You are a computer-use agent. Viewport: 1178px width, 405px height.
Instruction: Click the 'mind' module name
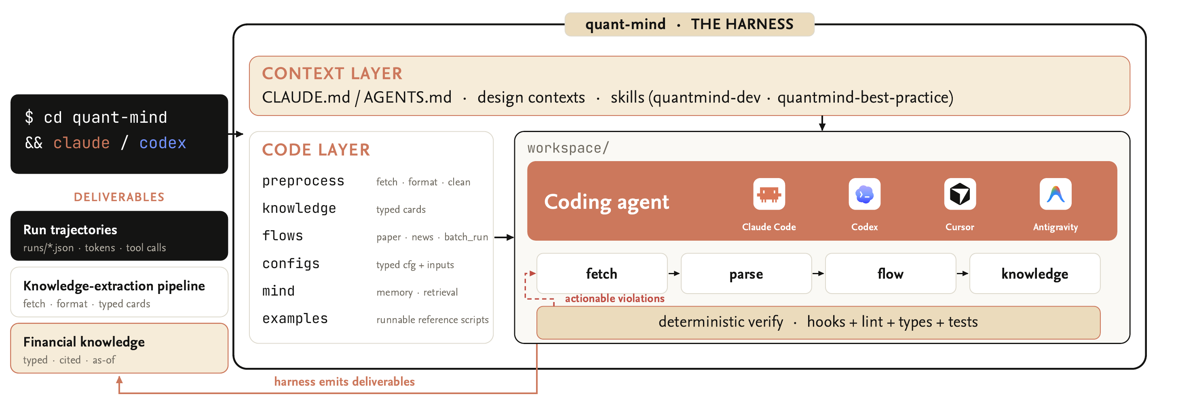pos(279,291)
